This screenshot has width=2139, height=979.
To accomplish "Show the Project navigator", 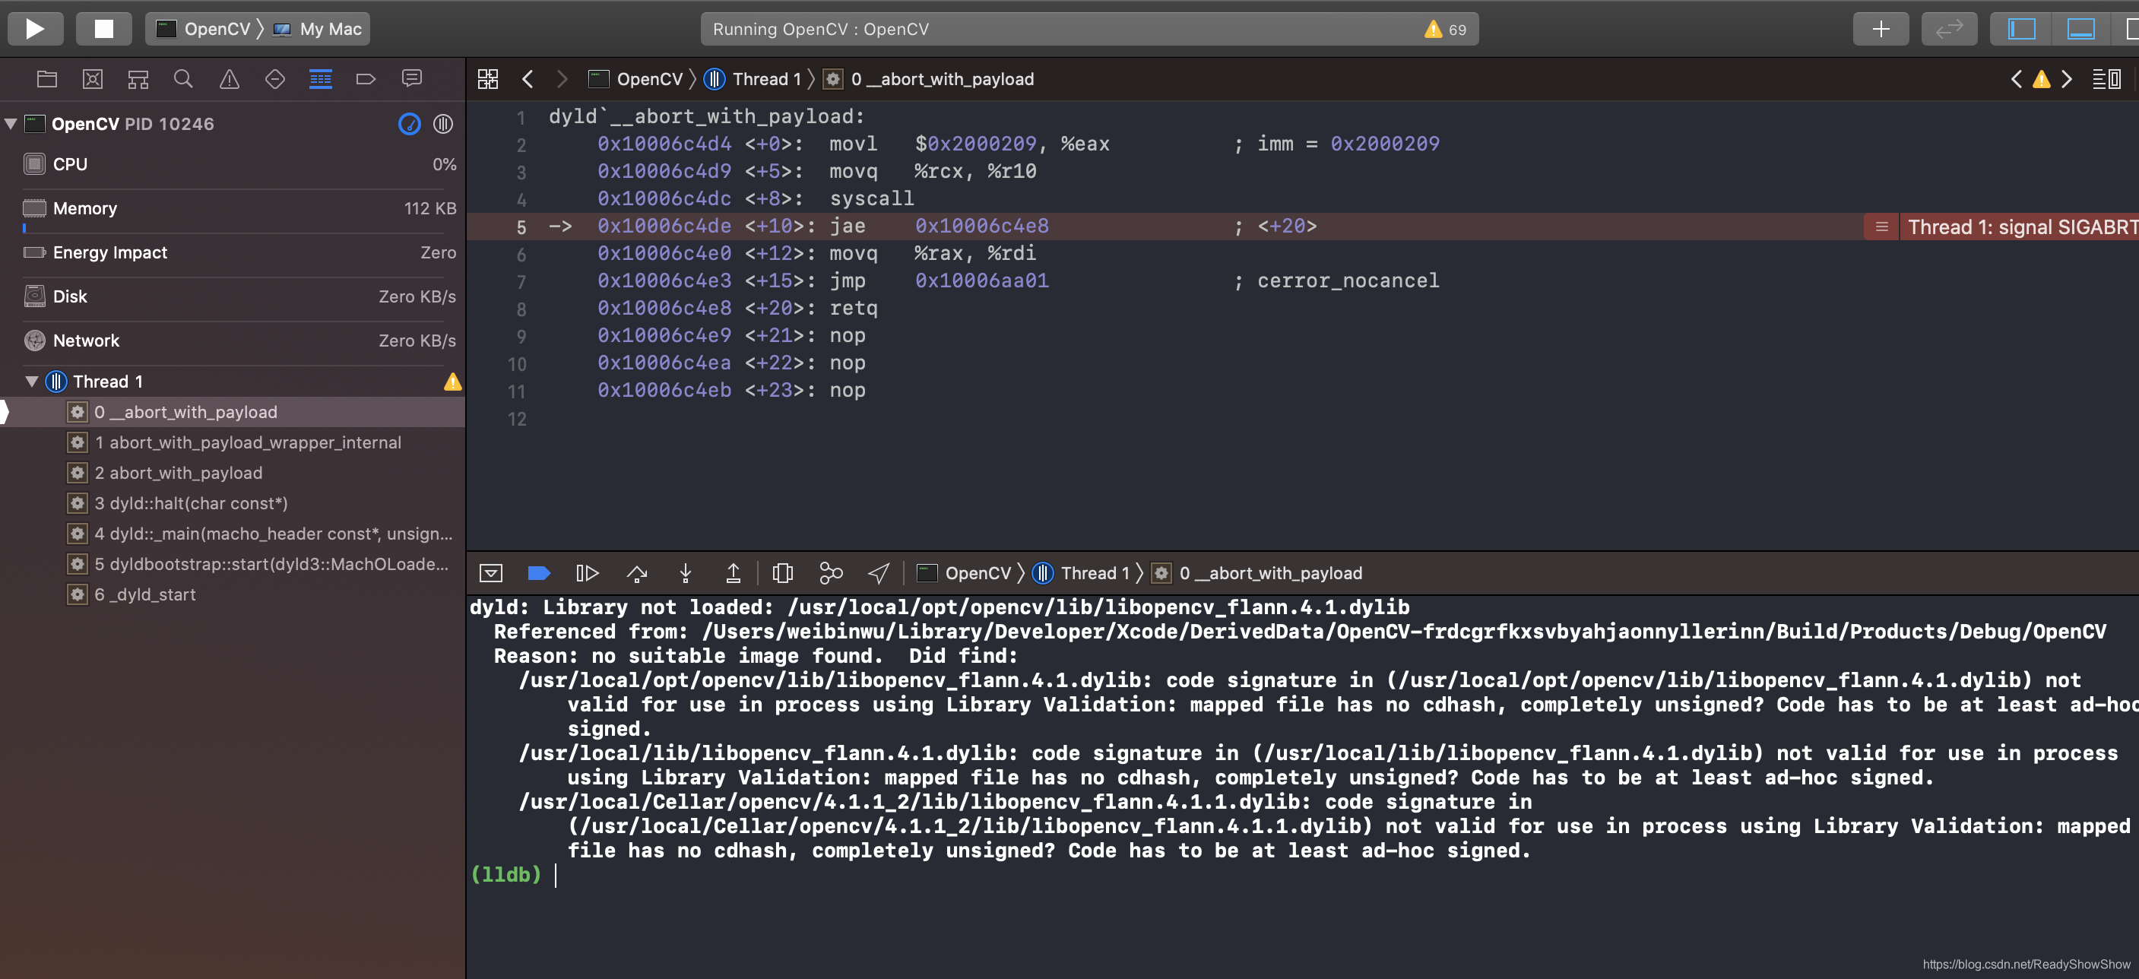I will 47,79.
